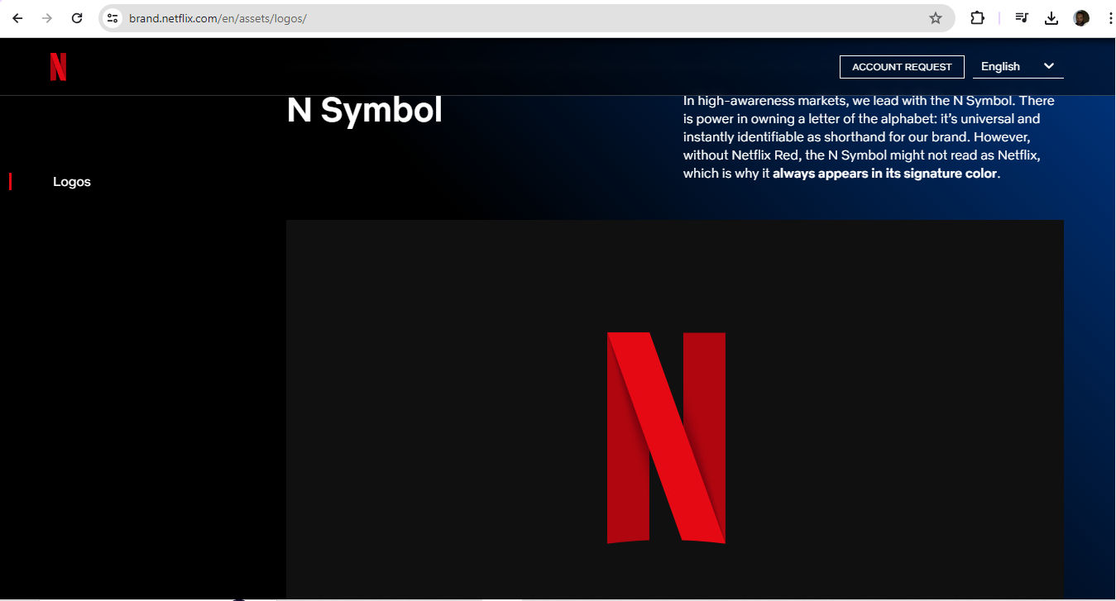
Task: View site information via the tune icon
Action: pos(112,17)
